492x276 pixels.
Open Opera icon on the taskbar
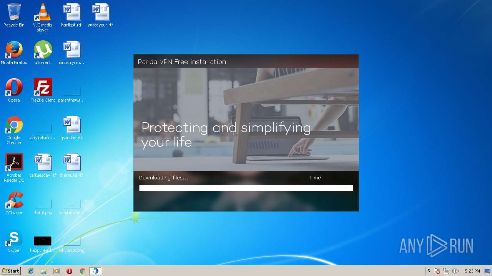click(70, 271)
